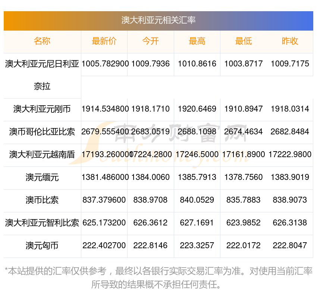Click low value 835.7883
This screenshot has width=317, height=296.
(244, 200)
